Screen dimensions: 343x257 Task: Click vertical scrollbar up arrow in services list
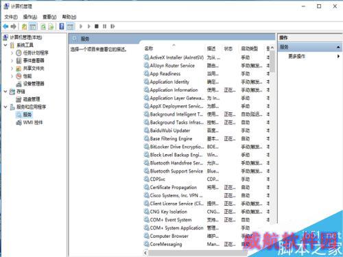coord(272,48)
